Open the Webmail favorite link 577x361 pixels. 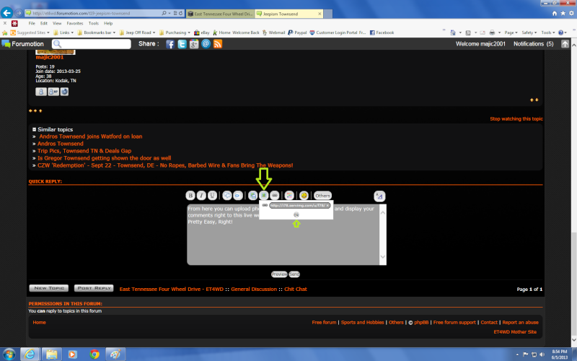click(273, 32)
